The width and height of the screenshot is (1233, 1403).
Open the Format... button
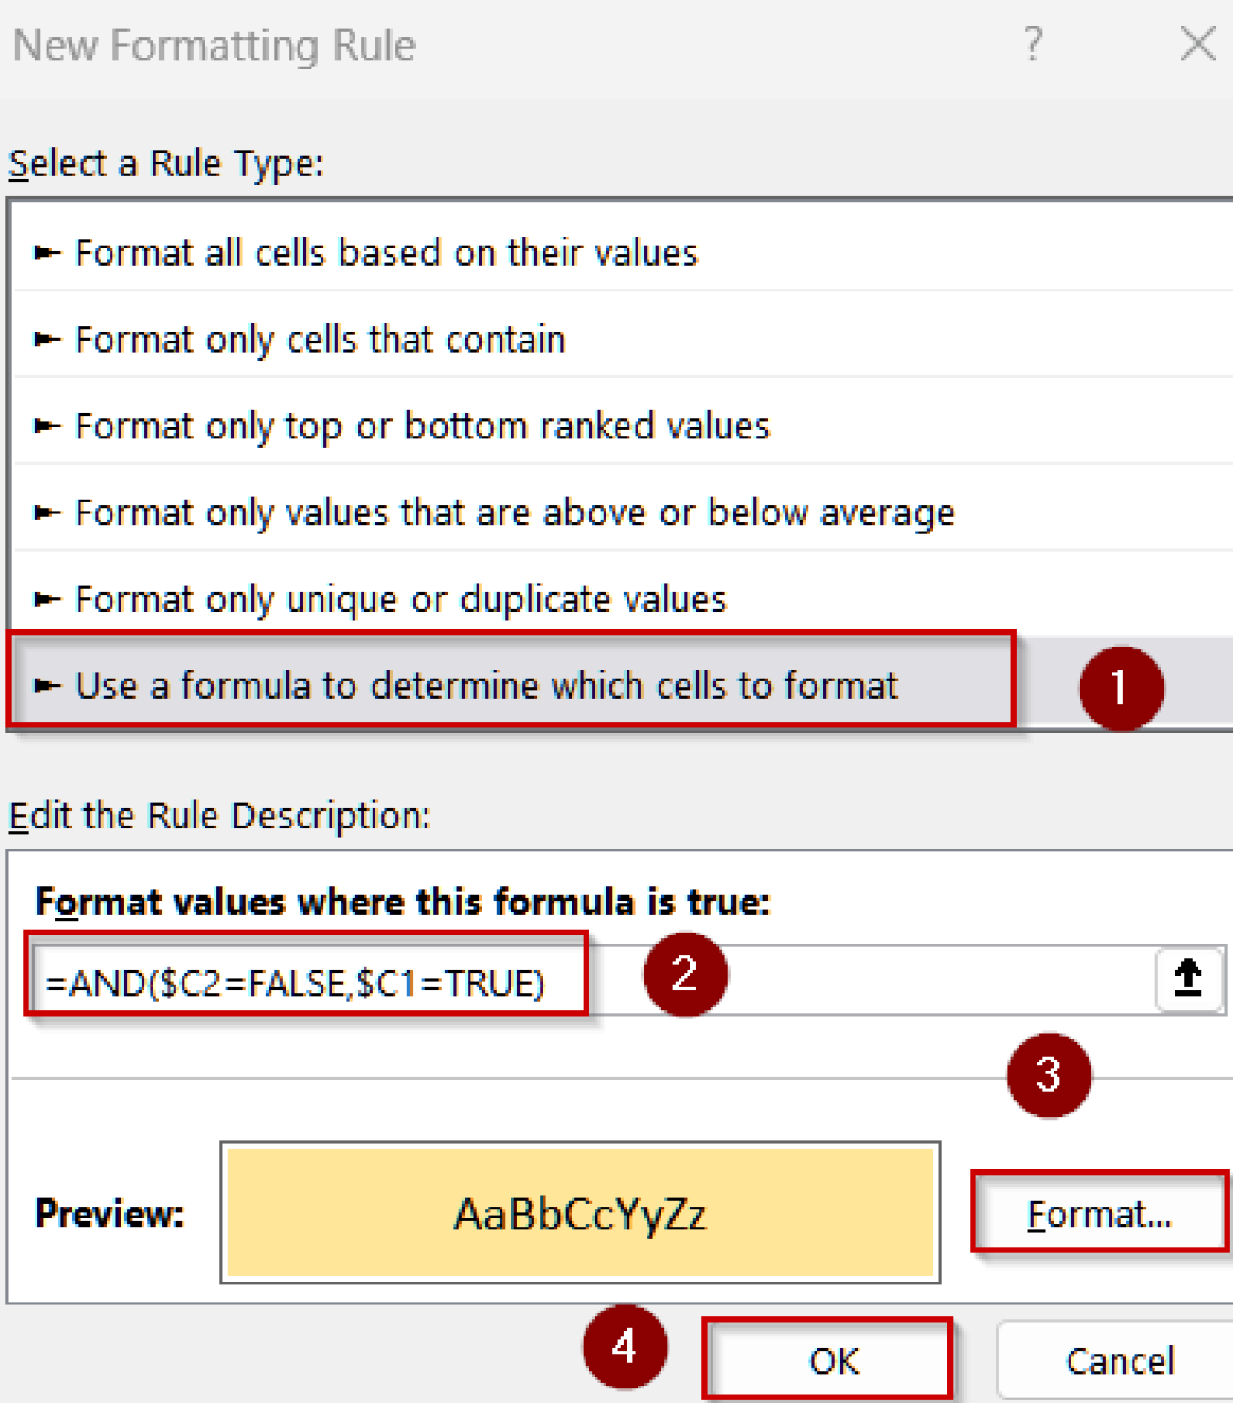1100,1214
